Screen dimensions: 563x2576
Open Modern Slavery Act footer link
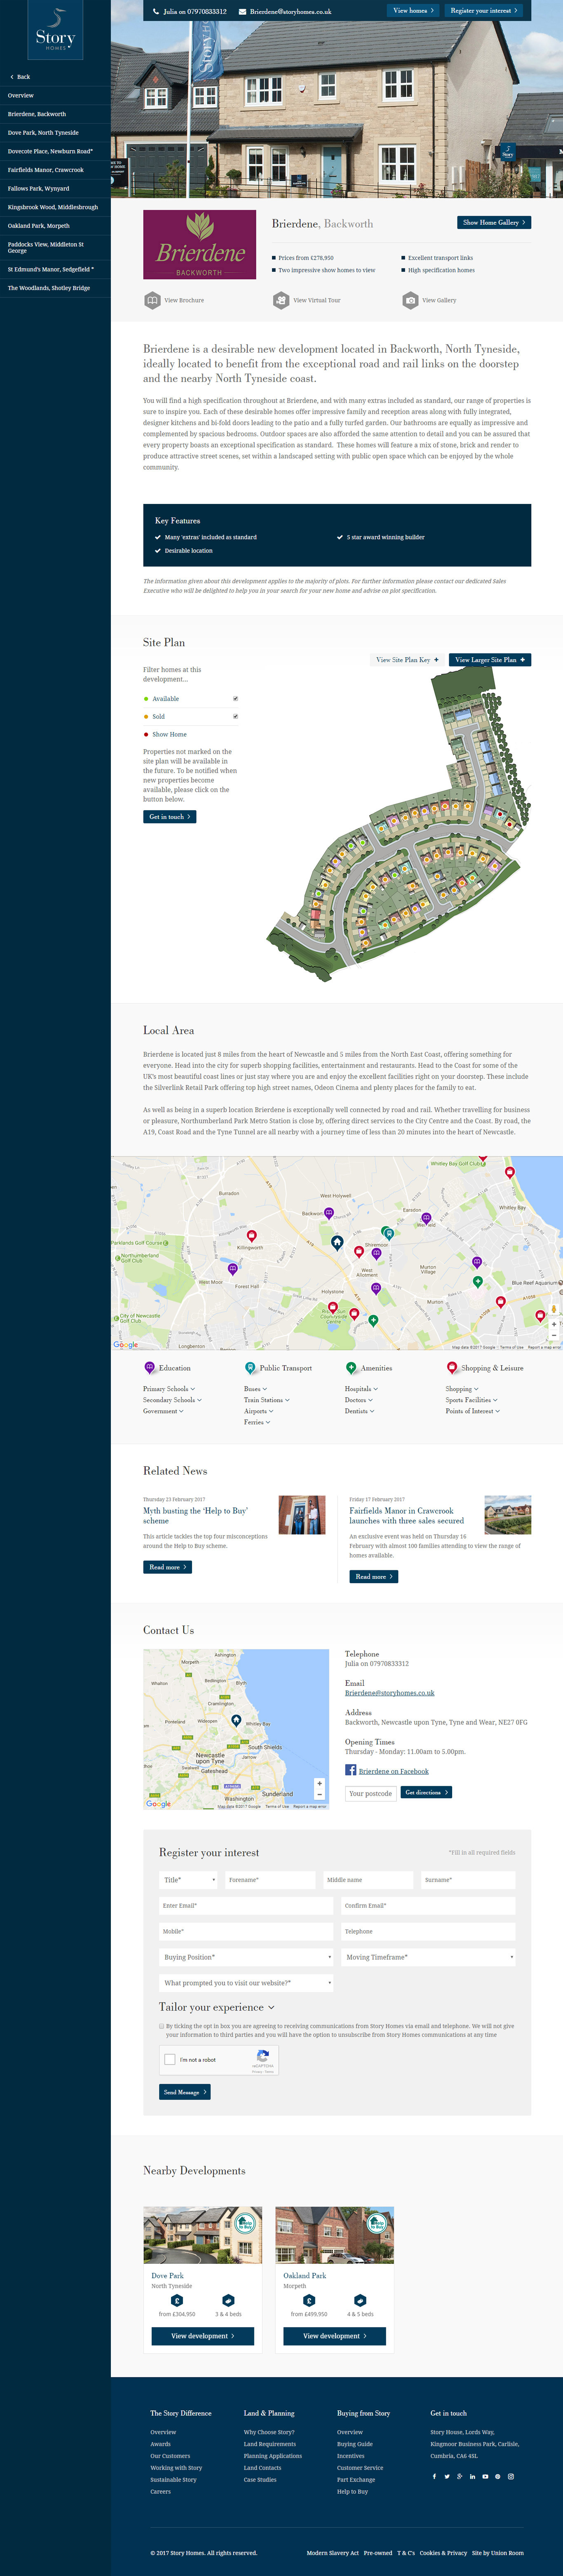tap(333, 2553)
